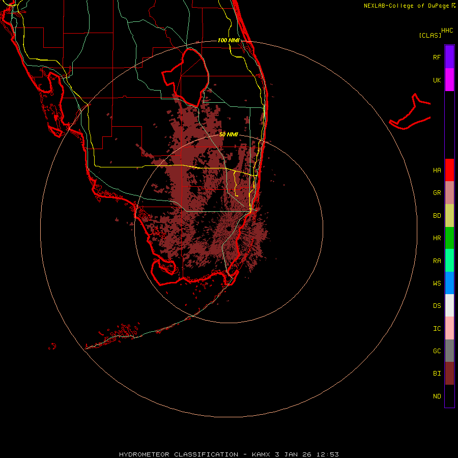The height and width of the screenshot is (458, 458).
Task: Click the 'HA' legend label
Action: click(437, 170)
